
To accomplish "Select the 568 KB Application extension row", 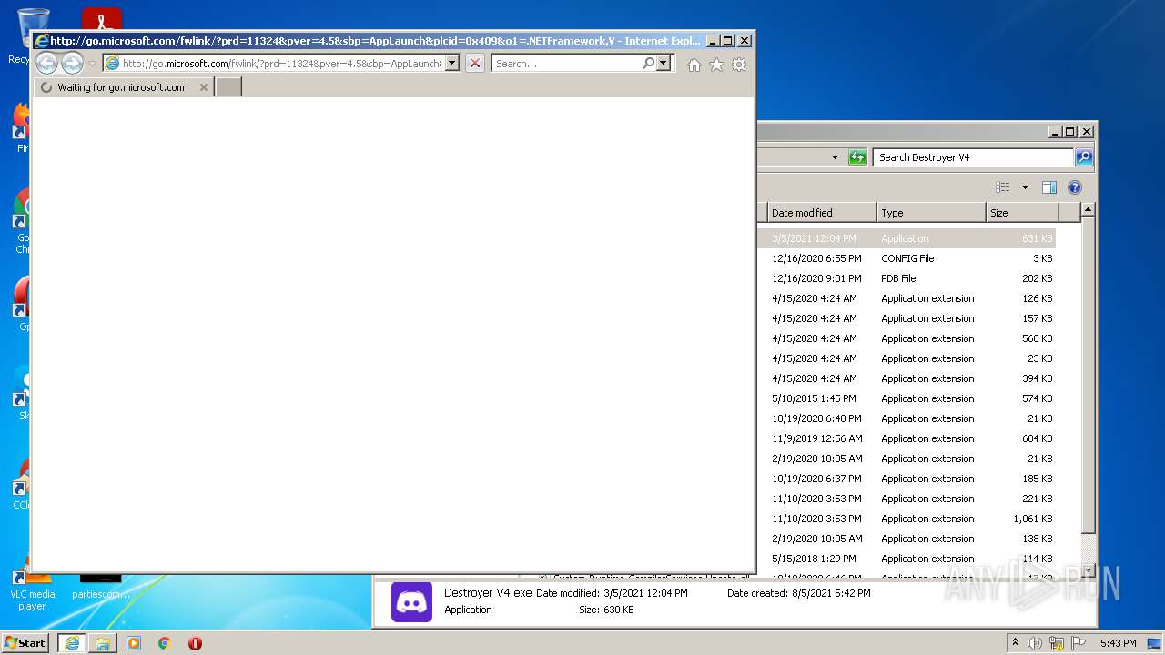I will coord(907,338).
